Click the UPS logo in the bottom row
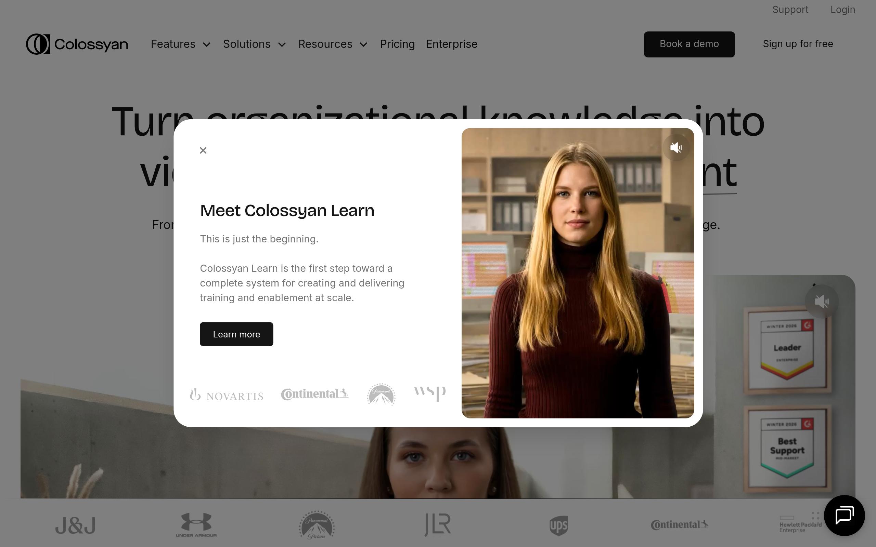Screen dimensions: 876x547 (x=558, y=525)
